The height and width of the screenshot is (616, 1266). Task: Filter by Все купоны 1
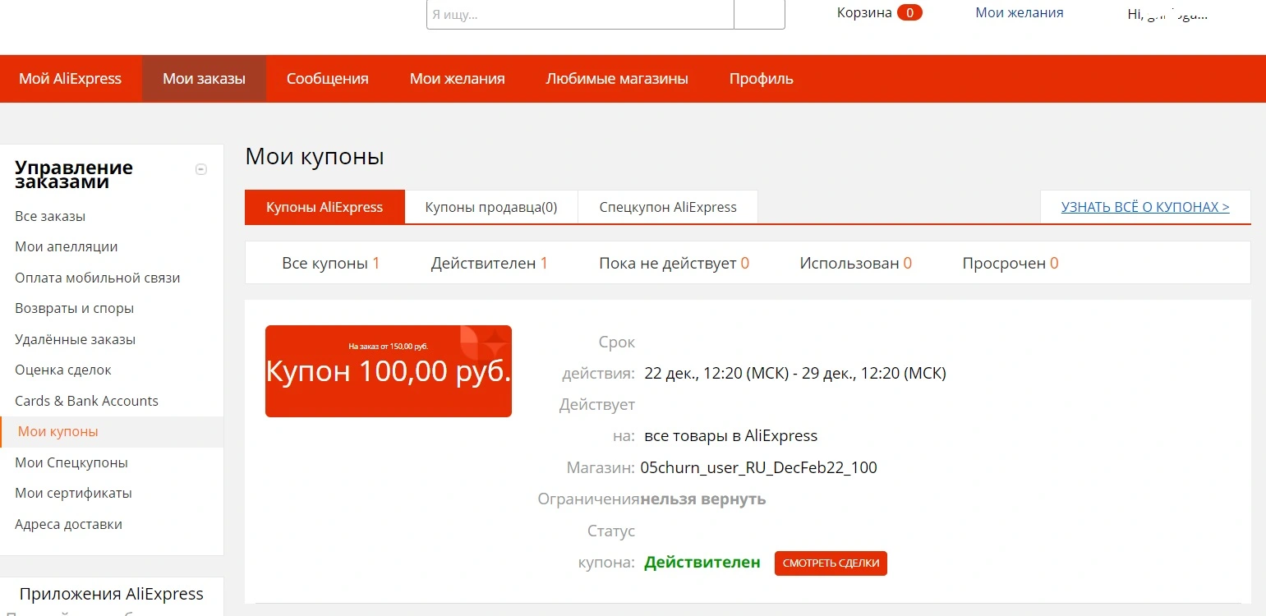point(331,264)
